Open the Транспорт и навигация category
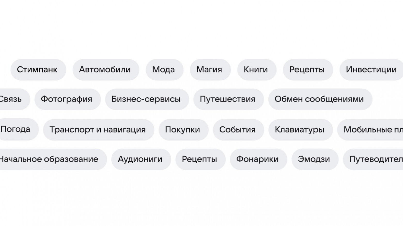 tap(98, 130)
